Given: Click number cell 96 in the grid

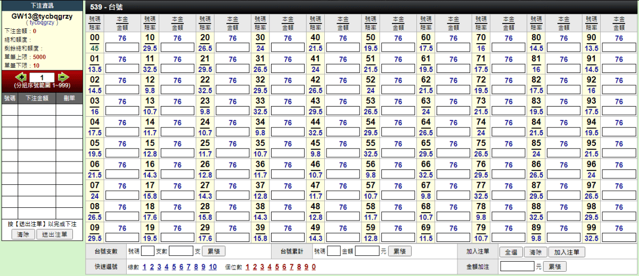Looking at the screenshot, I should [591, 169].
